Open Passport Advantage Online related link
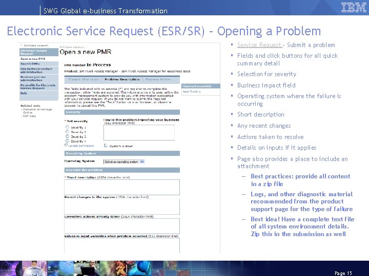The image size is (369, 276). 37,111
